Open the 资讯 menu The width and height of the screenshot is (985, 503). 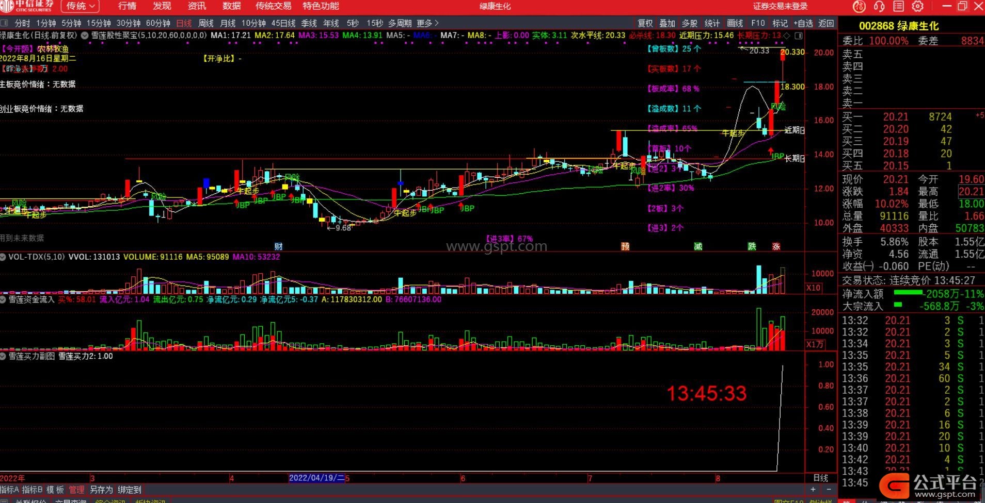pos(197,6)
